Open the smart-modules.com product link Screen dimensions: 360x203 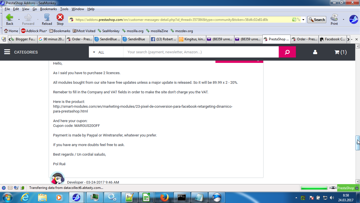pyautogui.click(x=143, y=109)
